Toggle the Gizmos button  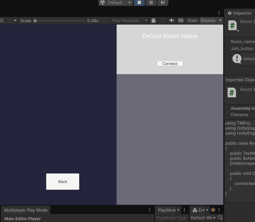208,20
